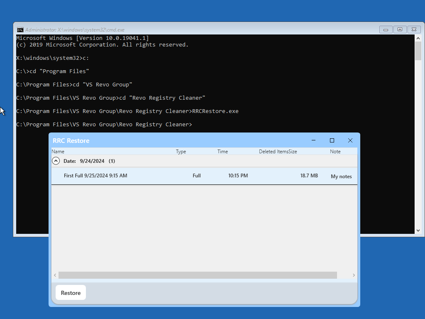Collapse the Date 9/24/2024 backup group
This screenshot has width=425, height=319.
click(x=56, y=161)
